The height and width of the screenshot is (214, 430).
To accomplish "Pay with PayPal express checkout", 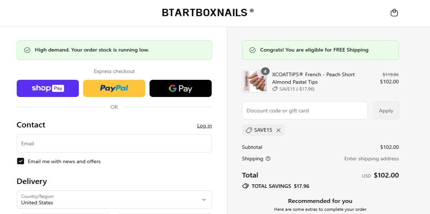I will tap(114, 88).
